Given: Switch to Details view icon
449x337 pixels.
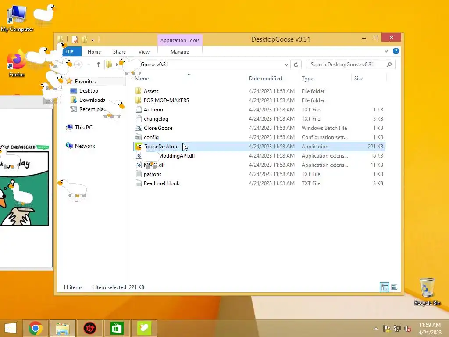Looking at the screenshot, I should 384,287.
